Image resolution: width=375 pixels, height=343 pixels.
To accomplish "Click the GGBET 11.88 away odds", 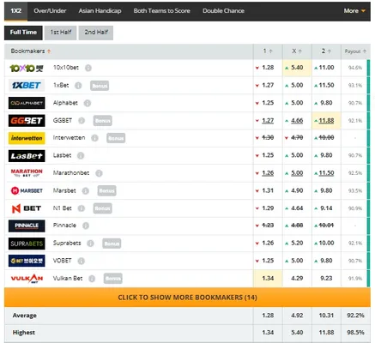I will pos(326,121).
